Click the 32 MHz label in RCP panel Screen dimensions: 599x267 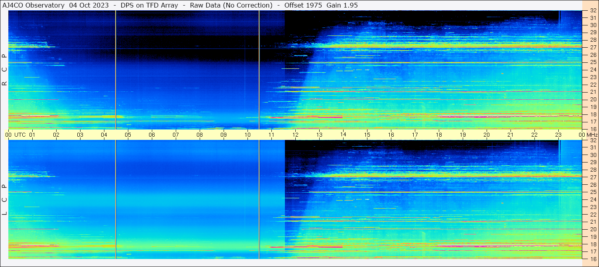click(593, 11)
